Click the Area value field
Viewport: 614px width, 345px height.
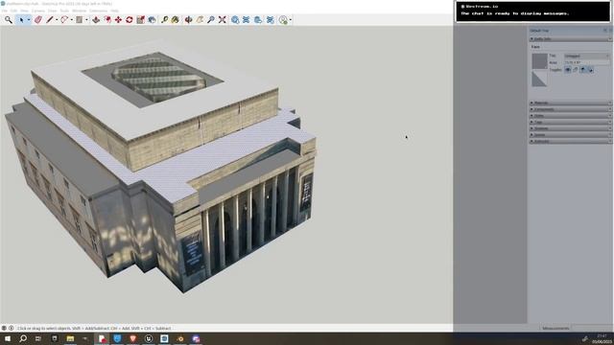pyautogui.click(x=586, y=62)
